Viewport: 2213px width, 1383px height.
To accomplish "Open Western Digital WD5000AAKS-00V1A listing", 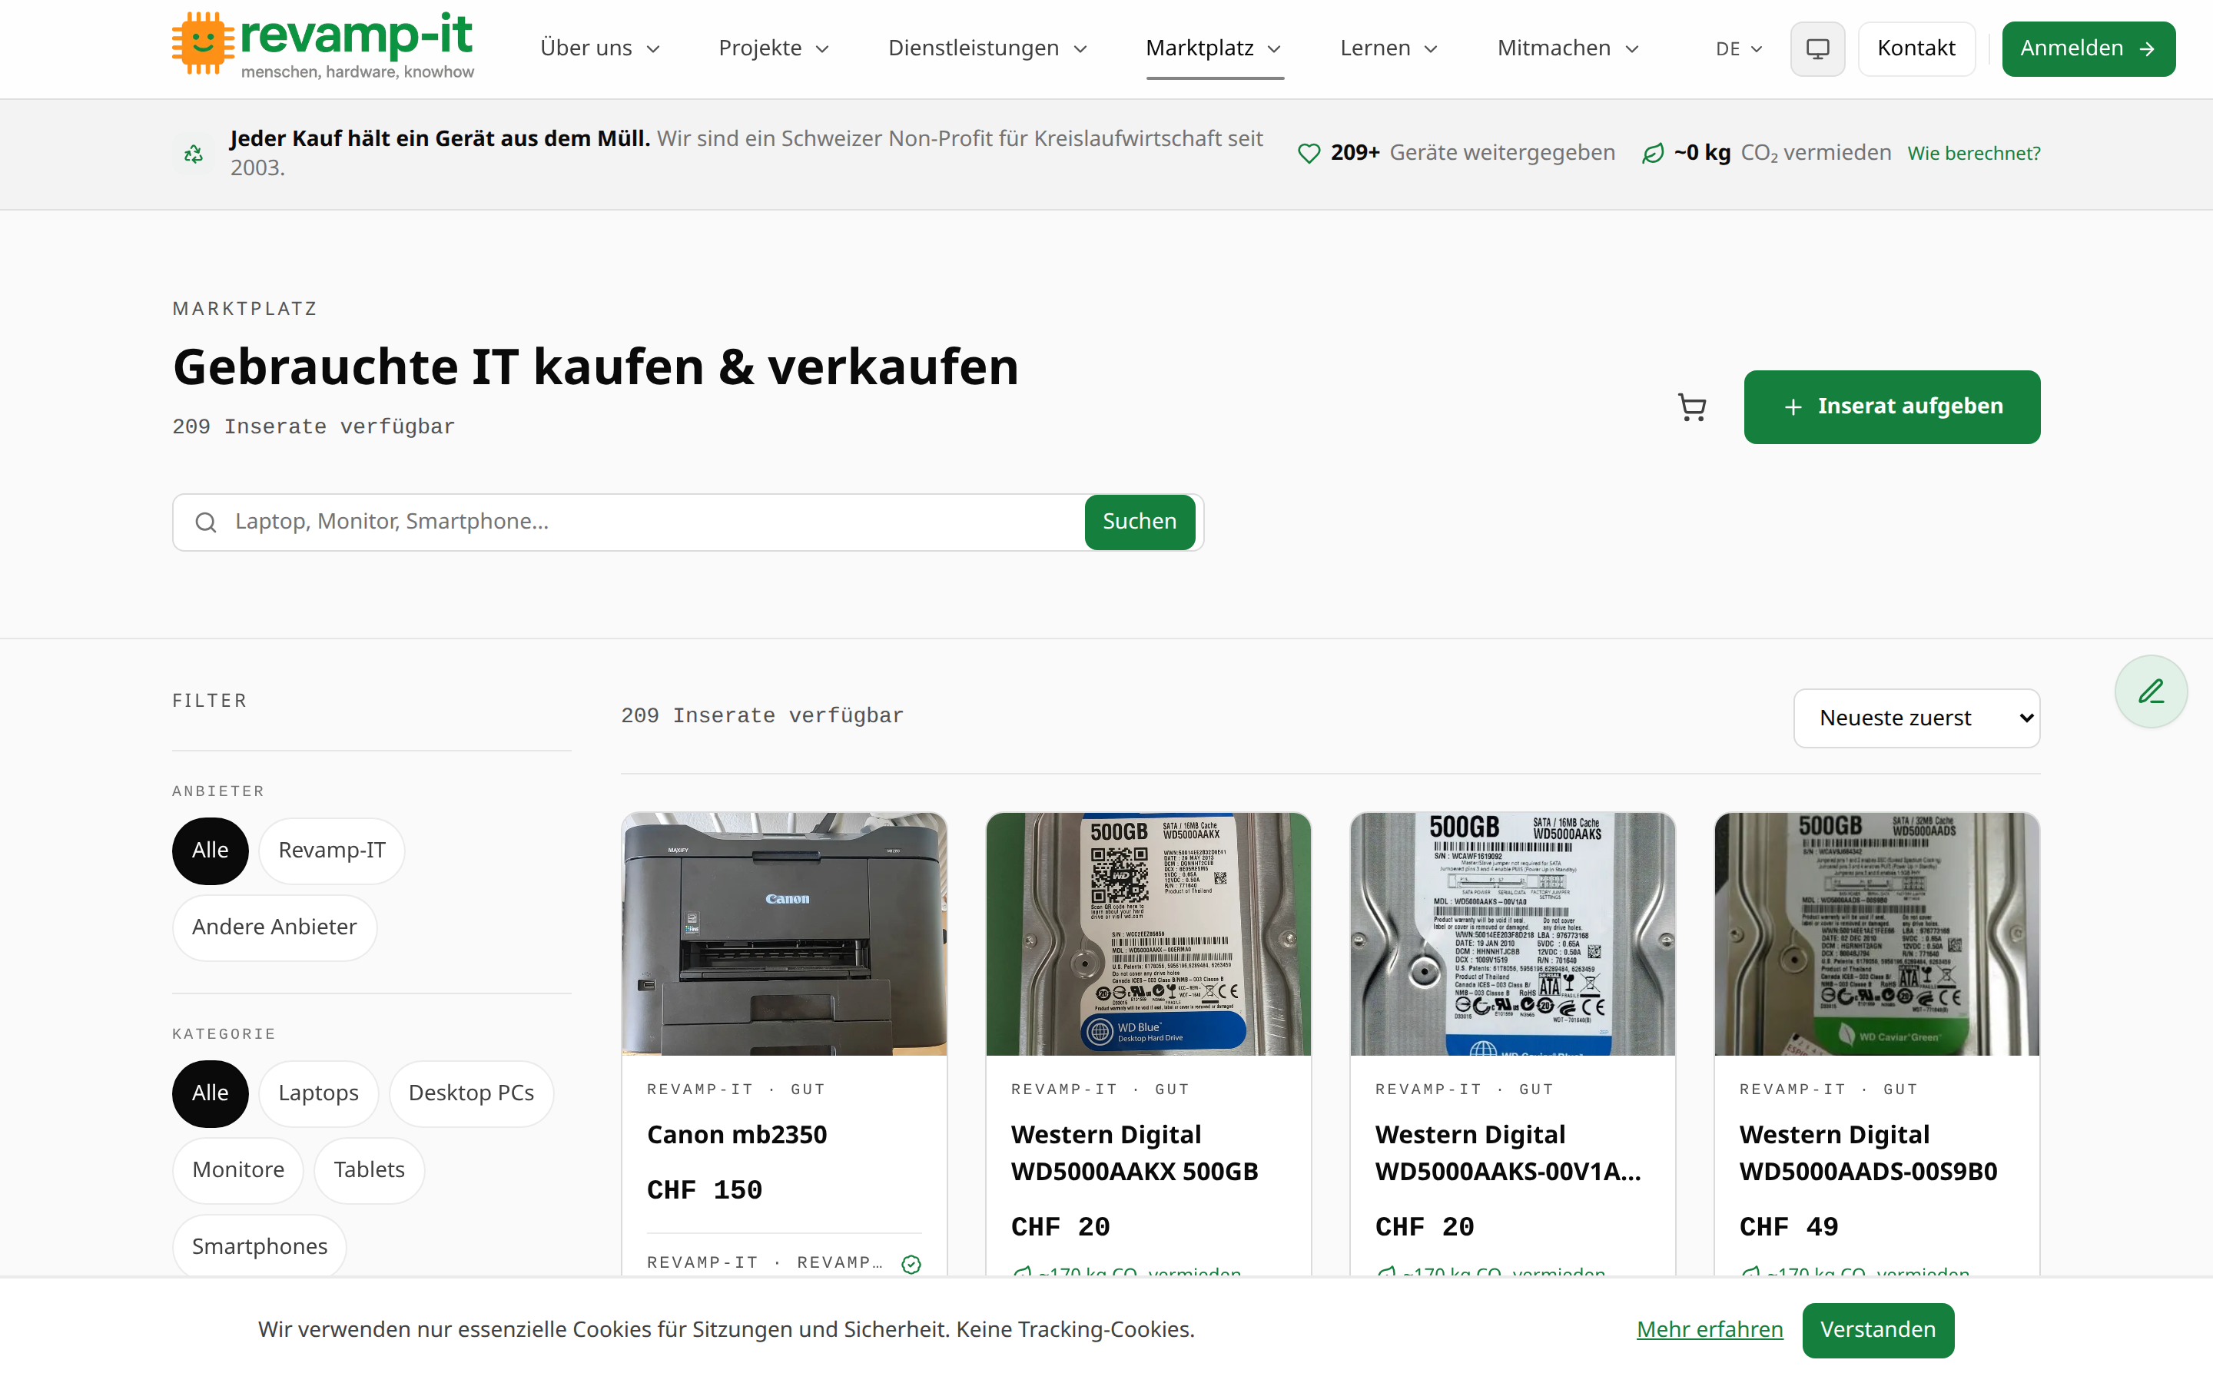I will (1508, 1153).
